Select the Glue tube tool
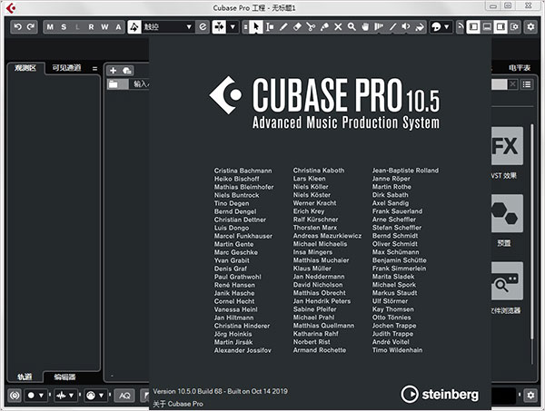545x411 pixels. (x=322, y=27)
